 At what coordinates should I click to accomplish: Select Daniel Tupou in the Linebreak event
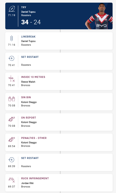tap(28, 41)
